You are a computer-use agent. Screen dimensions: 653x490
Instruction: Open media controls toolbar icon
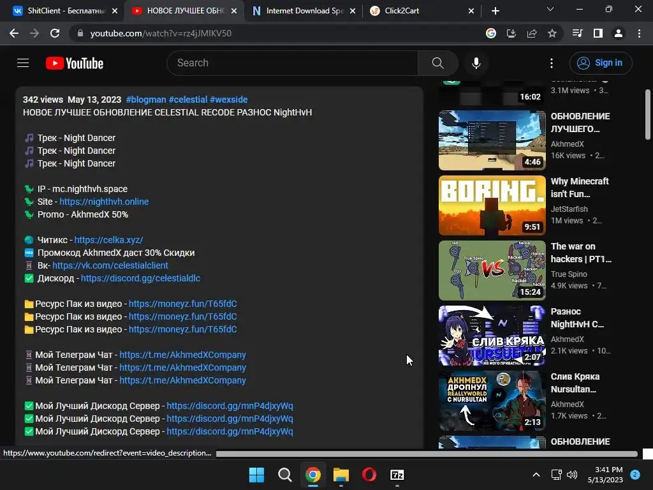578,33
